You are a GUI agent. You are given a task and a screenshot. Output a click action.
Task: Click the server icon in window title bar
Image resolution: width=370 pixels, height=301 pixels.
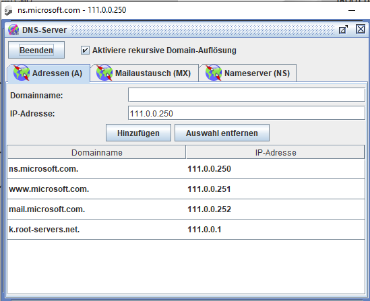point(9,10)
